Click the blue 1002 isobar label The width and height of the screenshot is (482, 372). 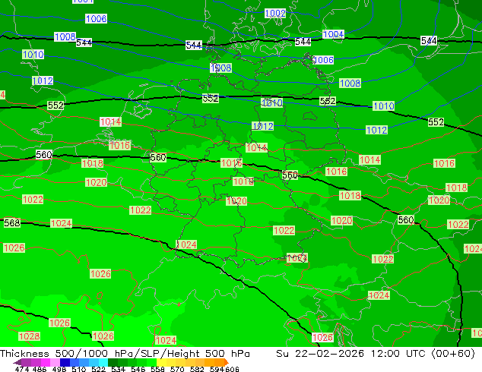275,13
